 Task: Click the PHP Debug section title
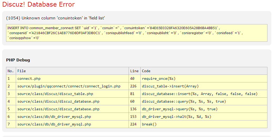click(18, 60)
